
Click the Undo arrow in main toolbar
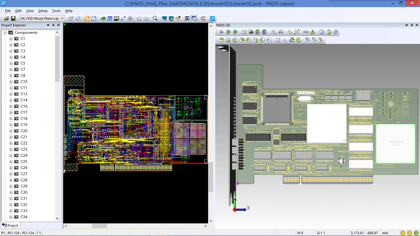(139, 18)
